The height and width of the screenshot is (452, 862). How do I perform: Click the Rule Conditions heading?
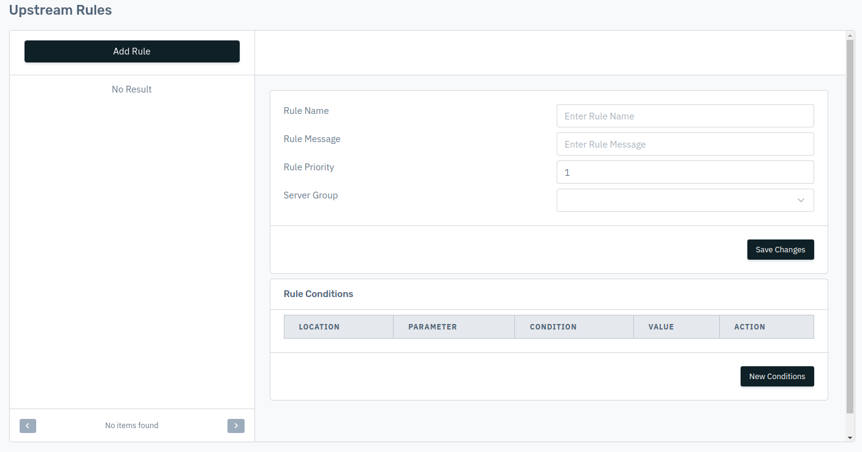tap(318, 294)
